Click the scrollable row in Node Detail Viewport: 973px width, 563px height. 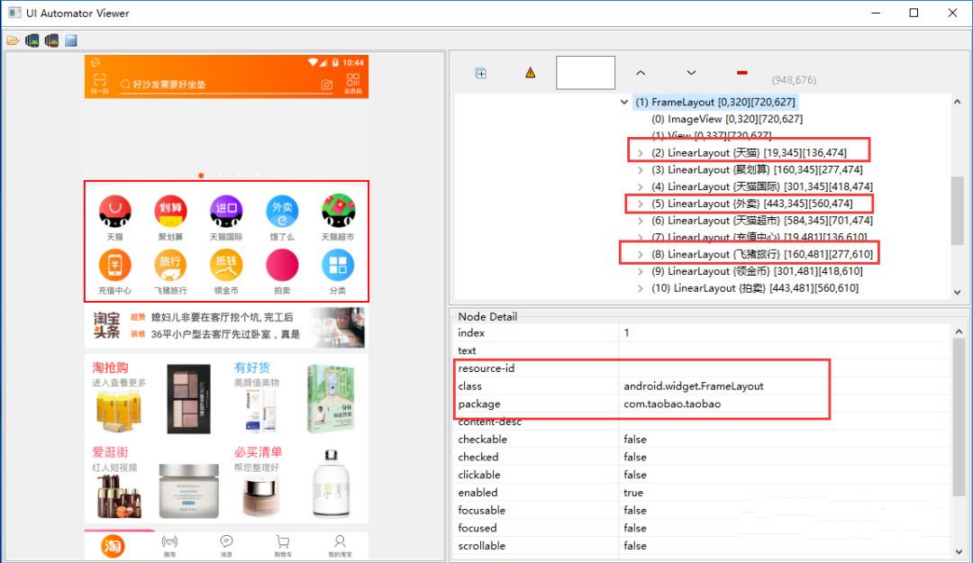point(702,546)
